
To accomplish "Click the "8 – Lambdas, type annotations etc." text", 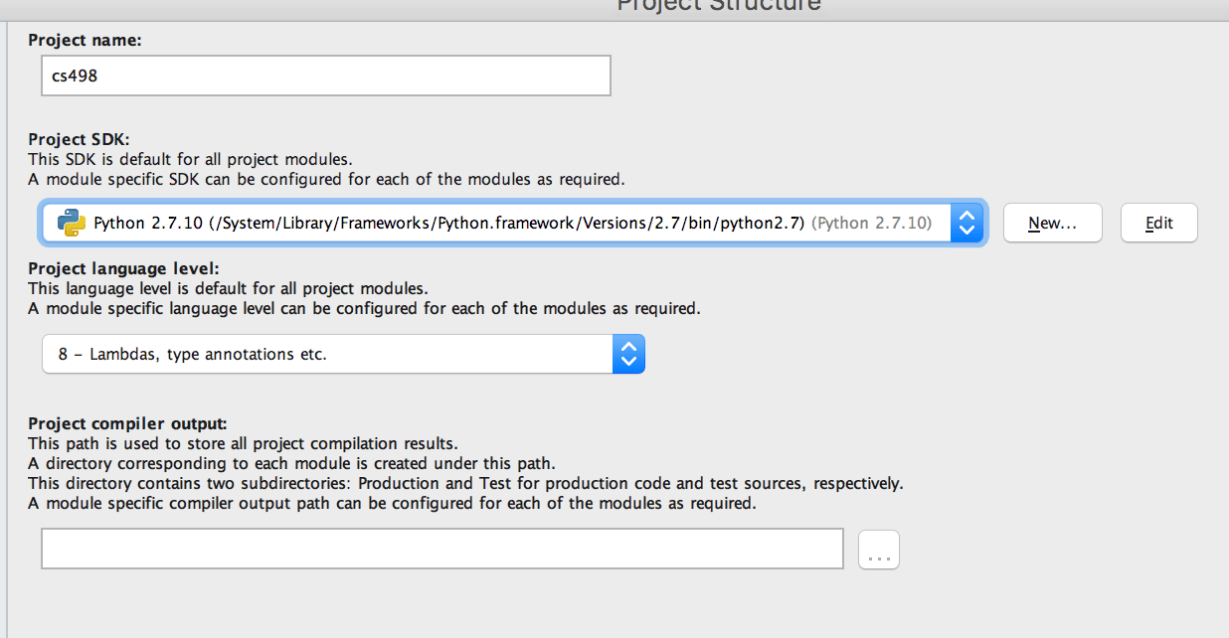I will tap(193, 354).
